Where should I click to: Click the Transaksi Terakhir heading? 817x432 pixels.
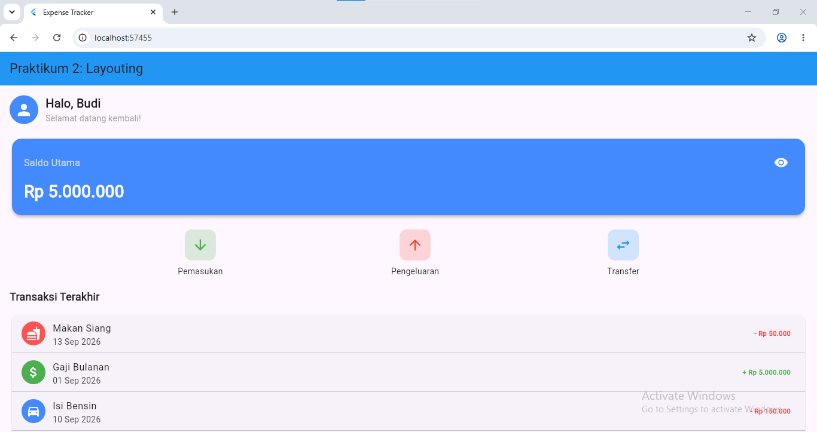(54, 297)
